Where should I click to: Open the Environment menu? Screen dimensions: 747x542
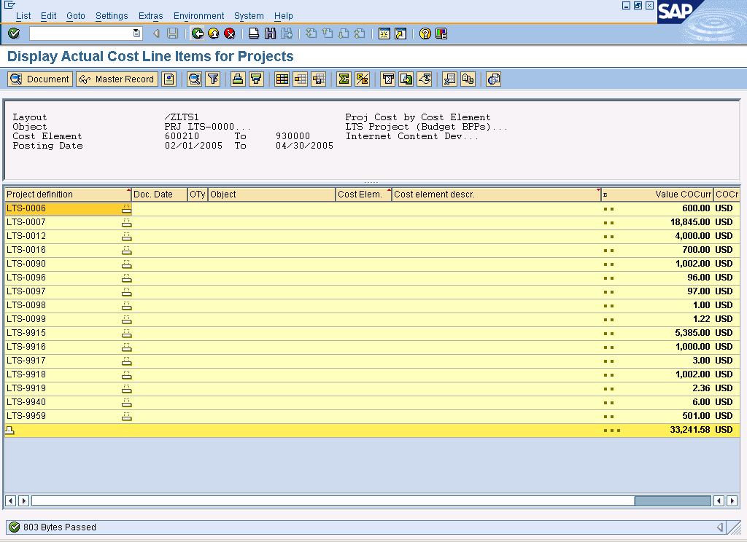[x=198, y=16]
